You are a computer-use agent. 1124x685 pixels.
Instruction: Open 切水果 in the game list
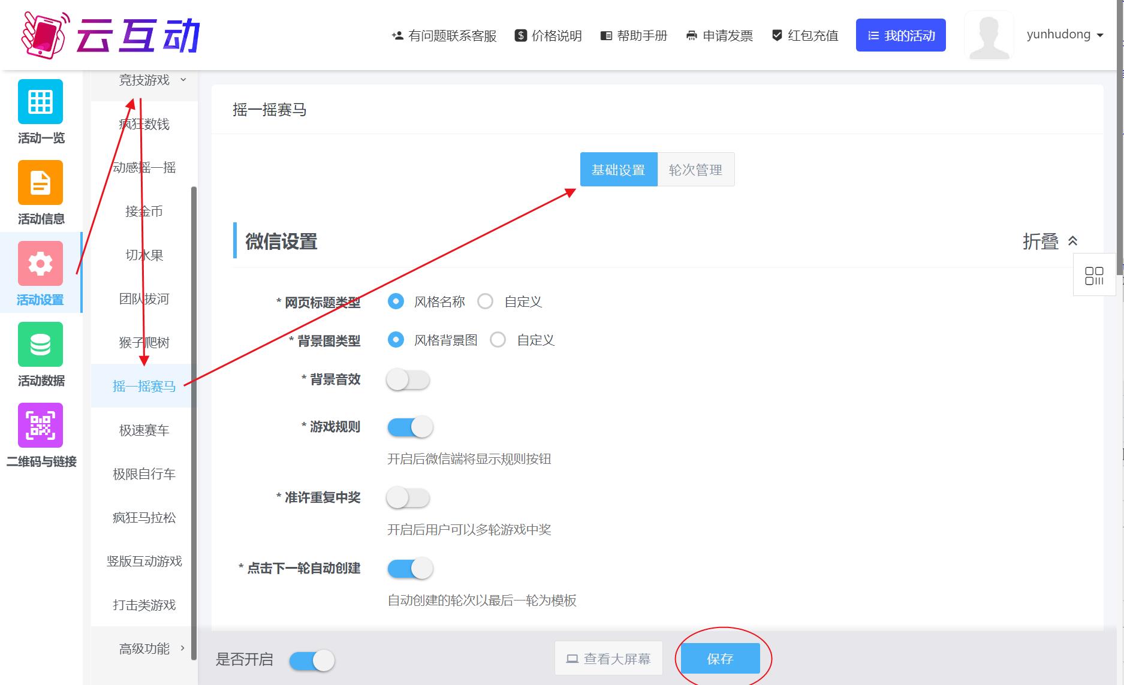pyautogui.click(x=144, y=255)
